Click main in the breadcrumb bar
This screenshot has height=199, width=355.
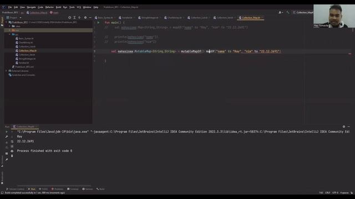[x=54, y=13]
